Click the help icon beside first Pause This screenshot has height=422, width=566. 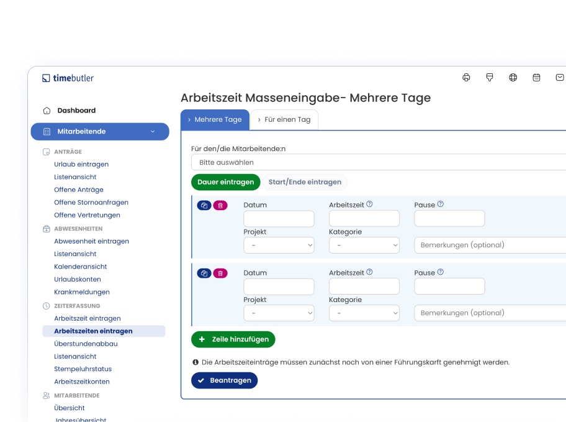click(x=441, y=204)
